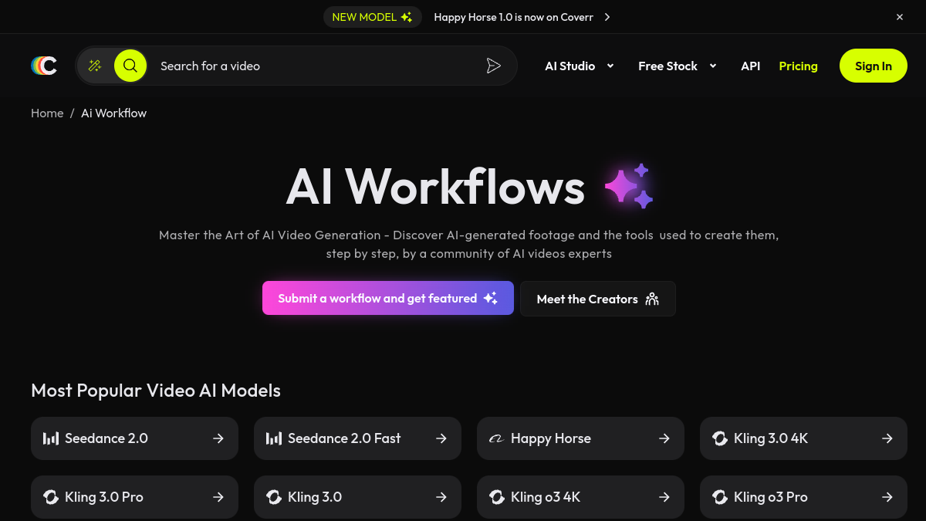Click the Meet the Creators button
Screen dimensions: 926x521
point(598,299)
